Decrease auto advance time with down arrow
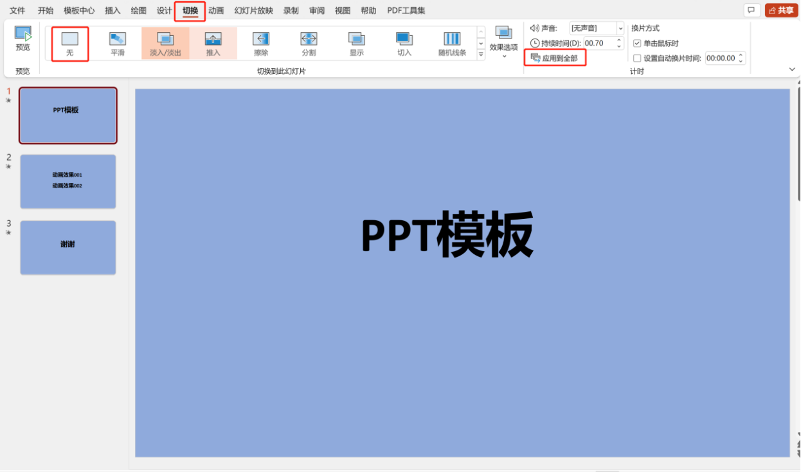Viewport: 801px width, 472px height. (x=741, y=62)
